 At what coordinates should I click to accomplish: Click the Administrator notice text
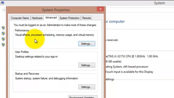[x=55, y=25]
